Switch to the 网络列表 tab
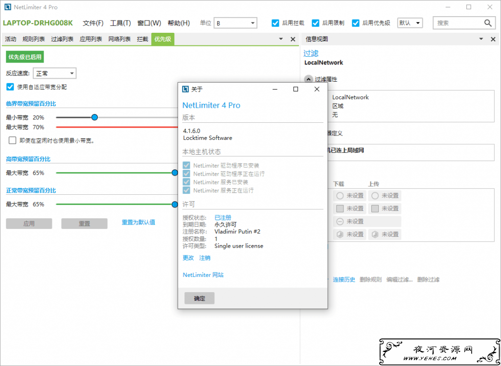 119,39
